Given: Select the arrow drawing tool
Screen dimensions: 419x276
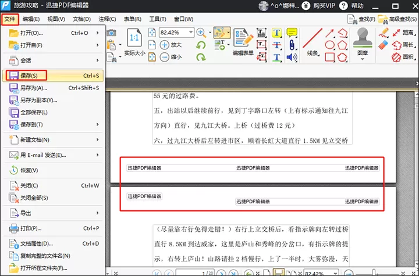Looking at the screenshot, I should (330, 33).
